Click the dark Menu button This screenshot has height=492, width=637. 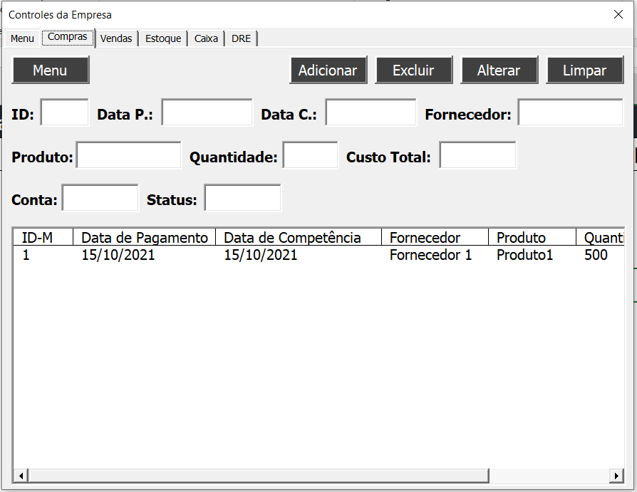coord(51,70)
